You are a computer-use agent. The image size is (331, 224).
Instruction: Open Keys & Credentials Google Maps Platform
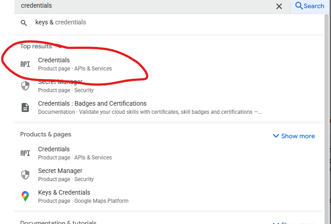pyautogui.click(x=64, y=192)
